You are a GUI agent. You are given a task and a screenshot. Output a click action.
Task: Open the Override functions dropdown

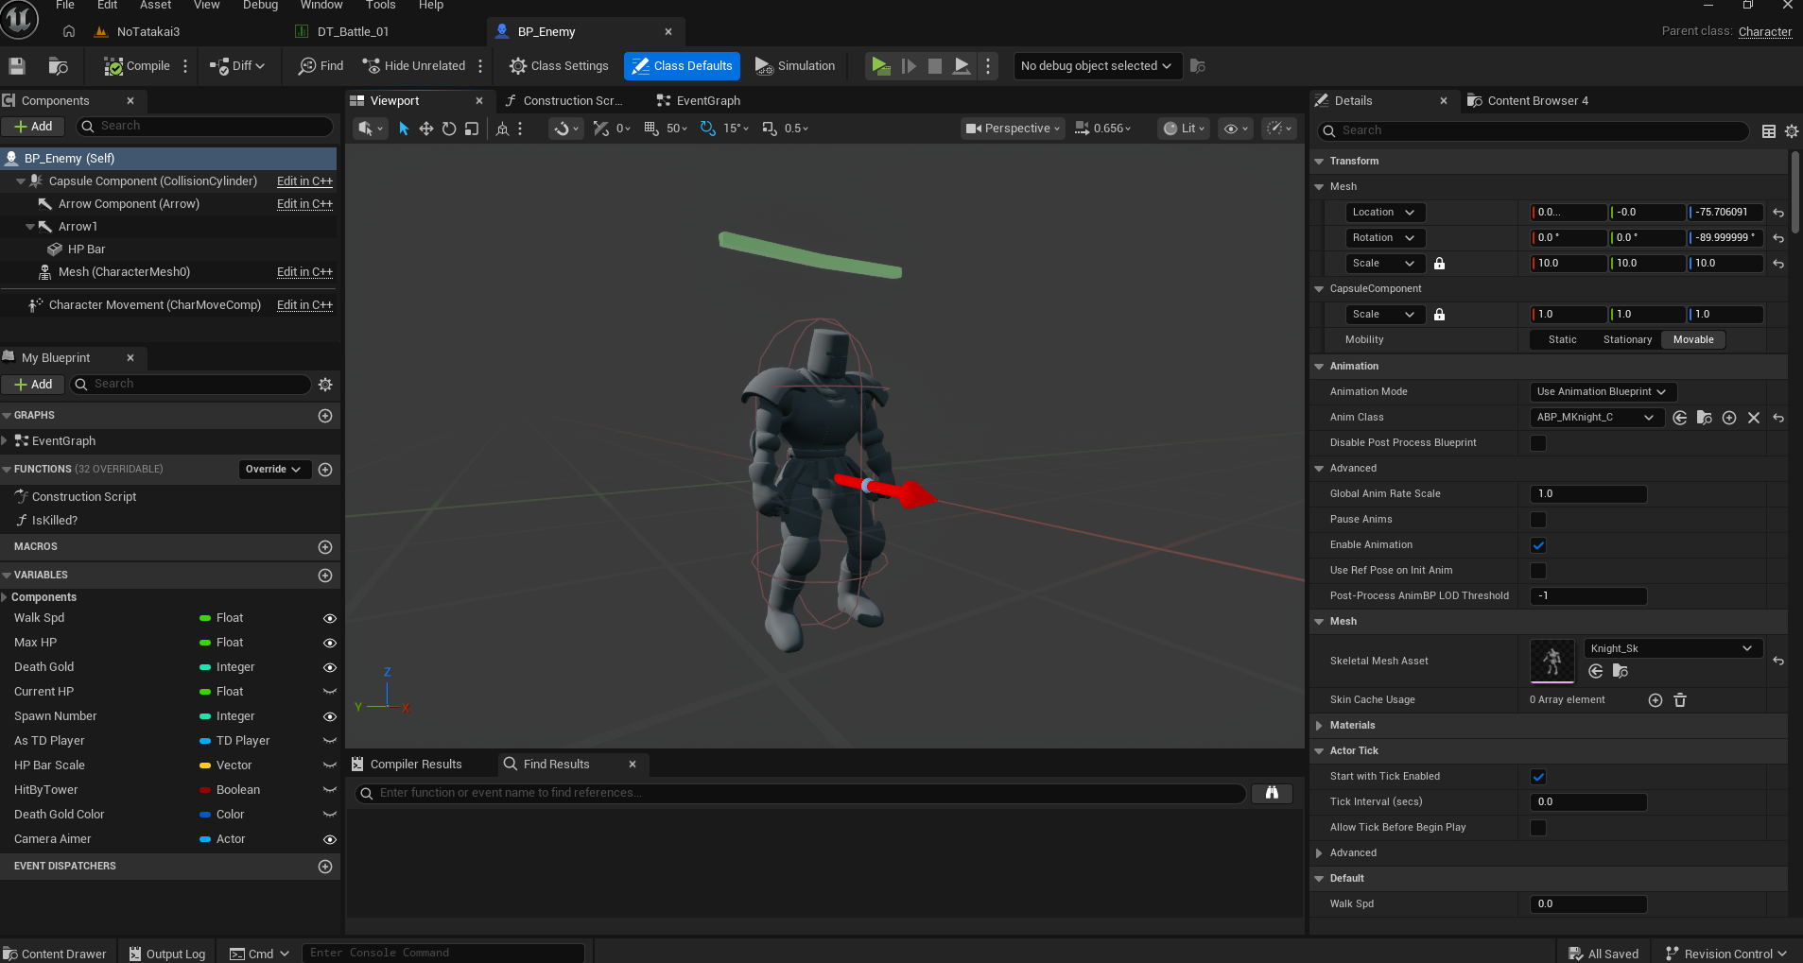click(x=274, y=470)
